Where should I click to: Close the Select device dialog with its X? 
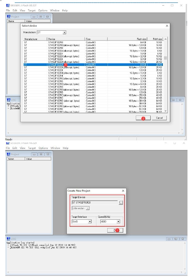(x=167, y=26)
